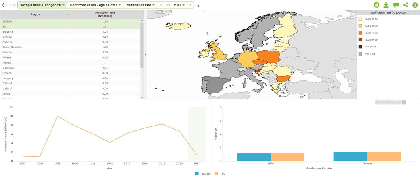Step to the previous year with rewind arrows
Image resolution: width=420 pixels, height=179 pixels.
168,5
